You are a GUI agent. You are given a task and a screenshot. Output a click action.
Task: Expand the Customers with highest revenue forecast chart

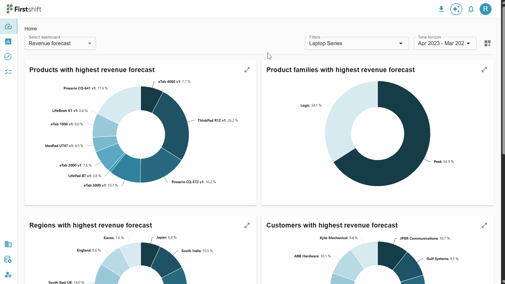[x=484, y=225]
